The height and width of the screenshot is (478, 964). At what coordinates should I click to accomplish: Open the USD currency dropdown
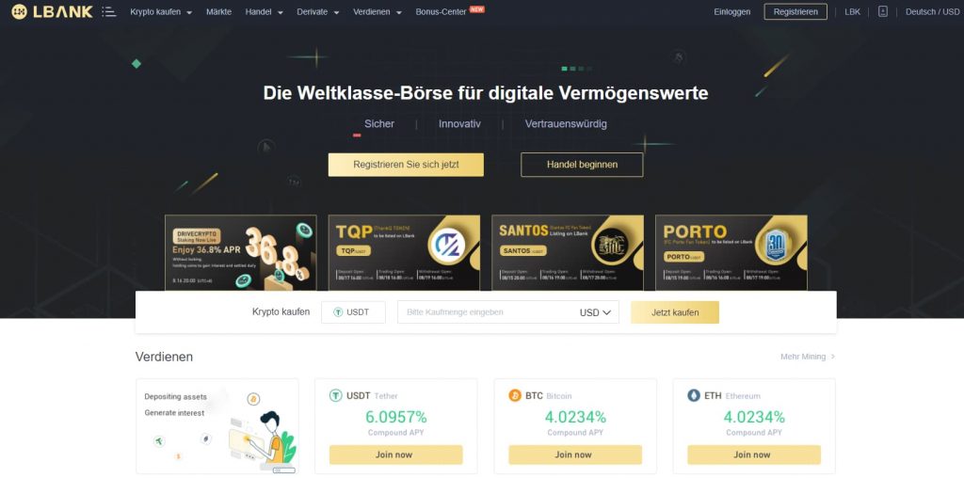595,312
